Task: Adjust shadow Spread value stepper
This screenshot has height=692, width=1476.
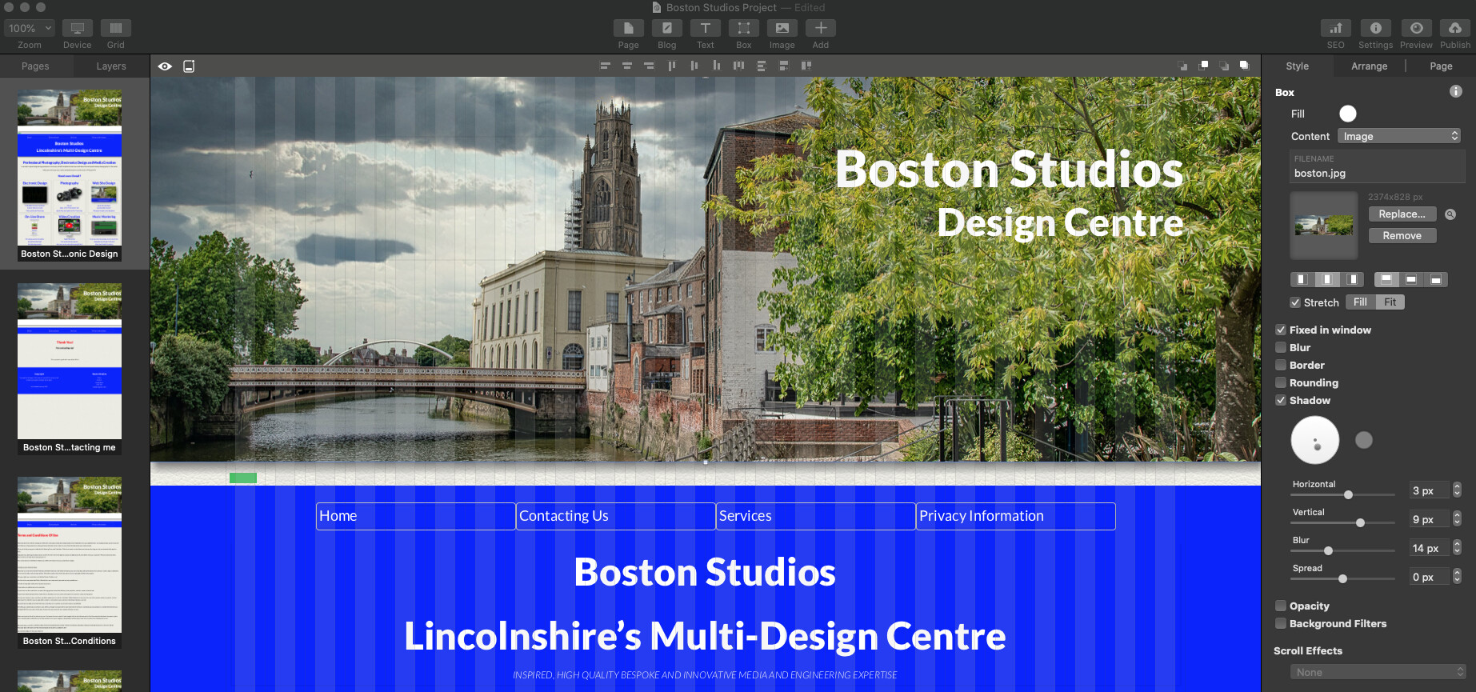Action: (1457, 577)
